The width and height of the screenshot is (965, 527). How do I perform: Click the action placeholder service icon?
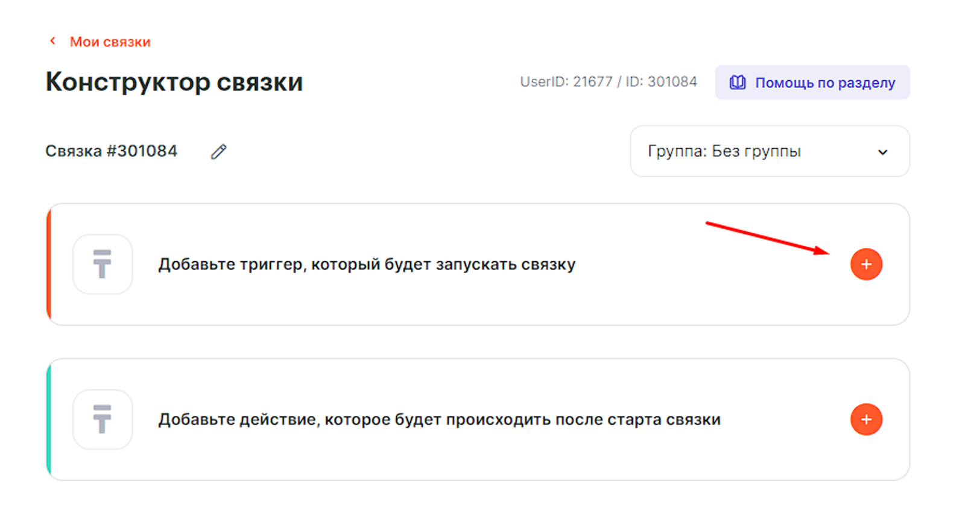pos(103,419)
